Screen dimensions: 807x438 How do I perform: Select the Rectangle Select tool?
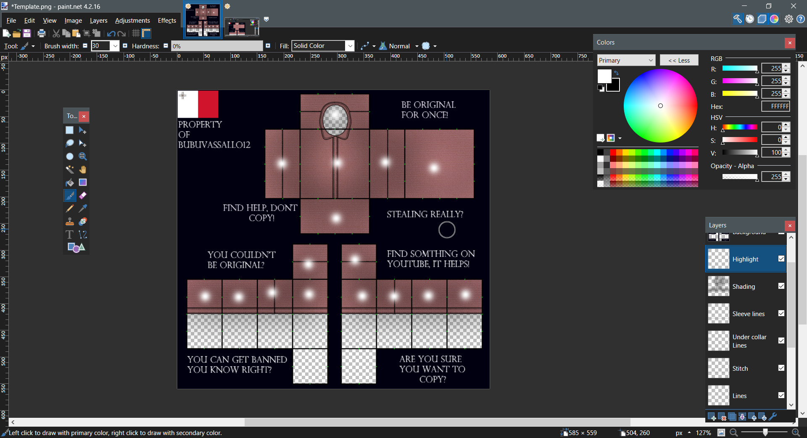pyautogui.click(x=70, y=130)
